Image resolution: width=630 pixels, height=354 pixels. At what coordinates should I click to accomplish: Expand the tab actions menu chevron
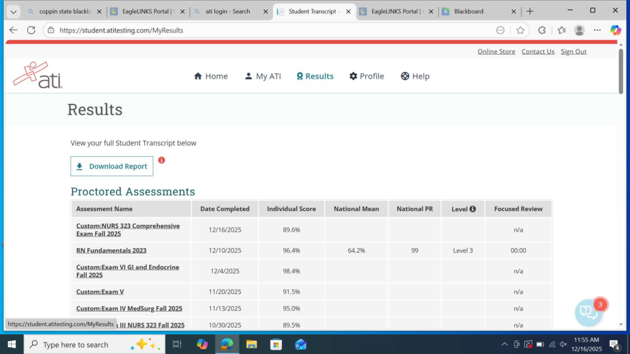[x=14, y=11]
